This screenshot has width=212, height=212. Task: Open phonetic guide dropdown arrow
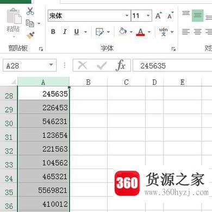point(172,32)
